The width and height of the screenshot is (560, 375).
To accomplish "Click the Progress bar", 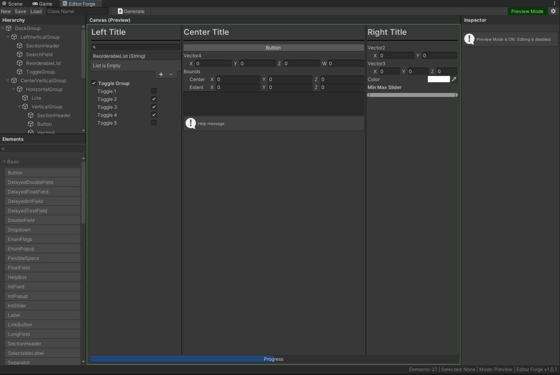I will coord(274,359).
